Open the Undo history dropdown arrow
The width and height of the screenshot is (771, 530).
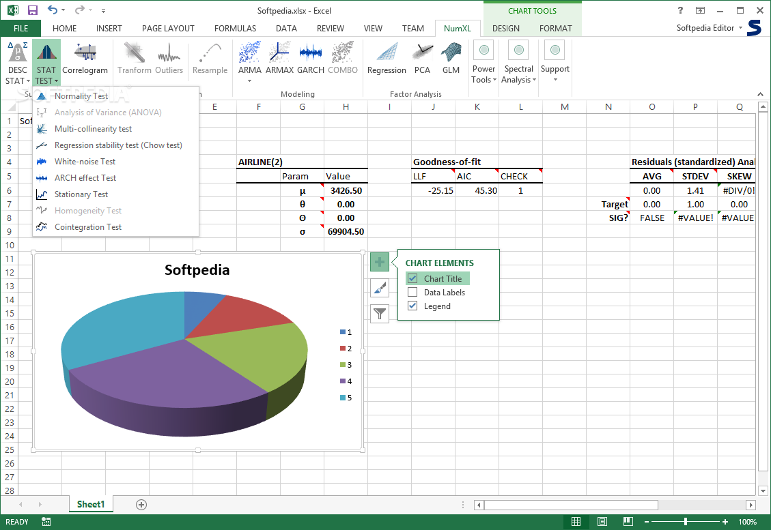(x=64, y=10)
